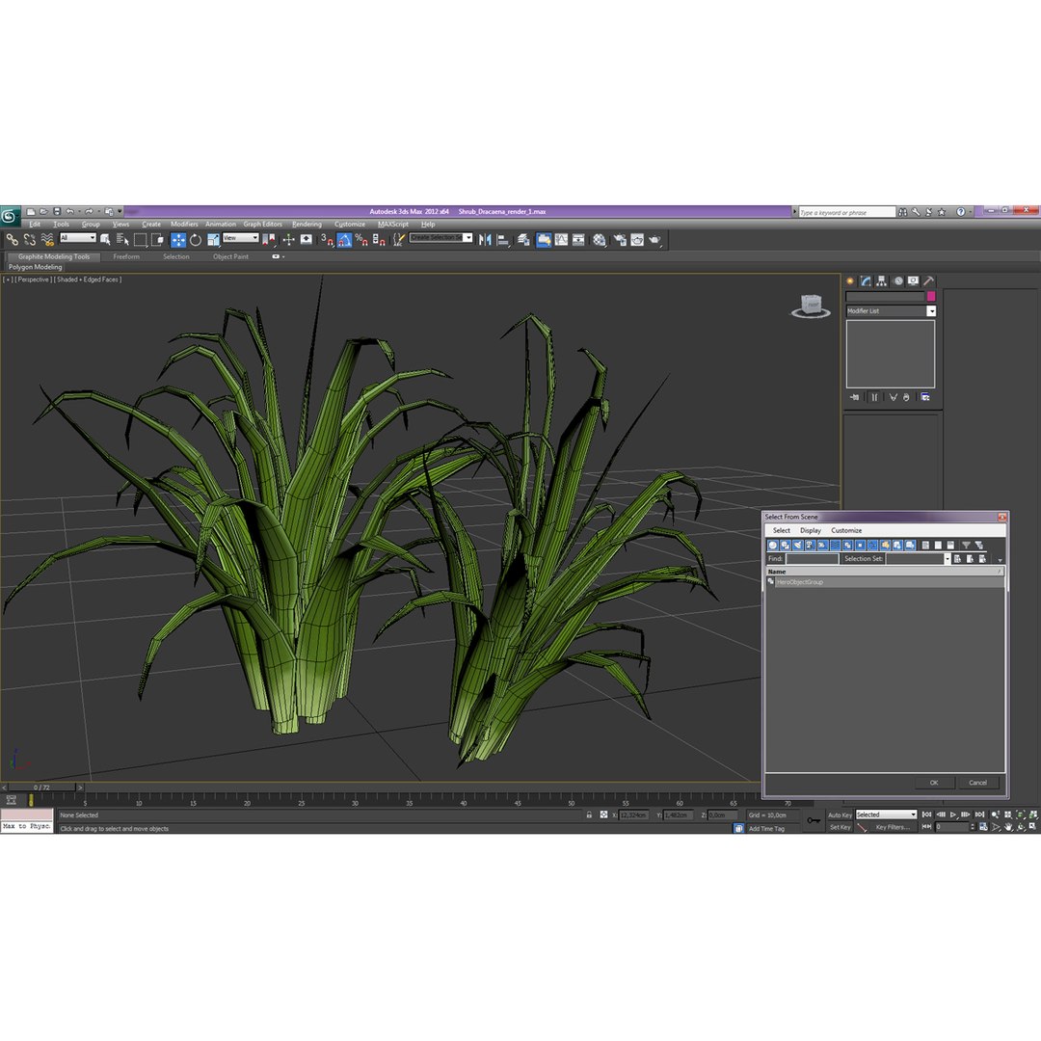This screenshot has height=1041, width=1041.
Task: Click the ViewCube in the viewport
Action: pyautogui.click(x=811, y=307)
